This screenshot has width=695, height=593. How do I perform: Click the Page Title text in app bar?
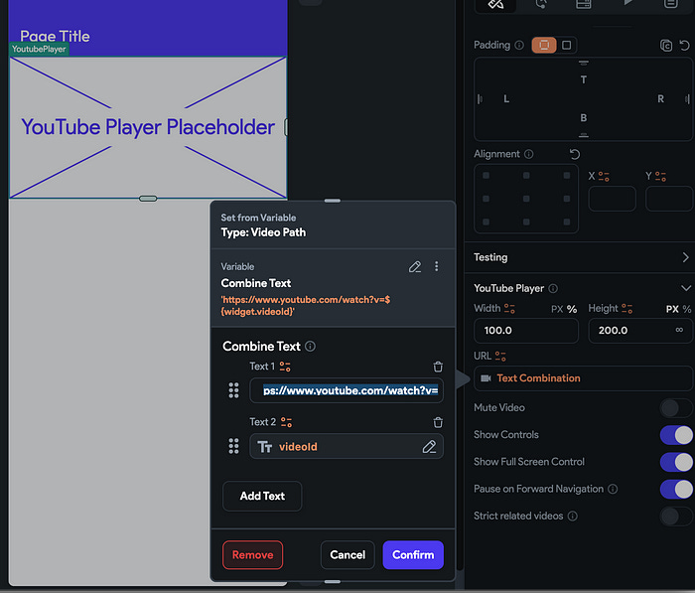click(x=55, y=37)
